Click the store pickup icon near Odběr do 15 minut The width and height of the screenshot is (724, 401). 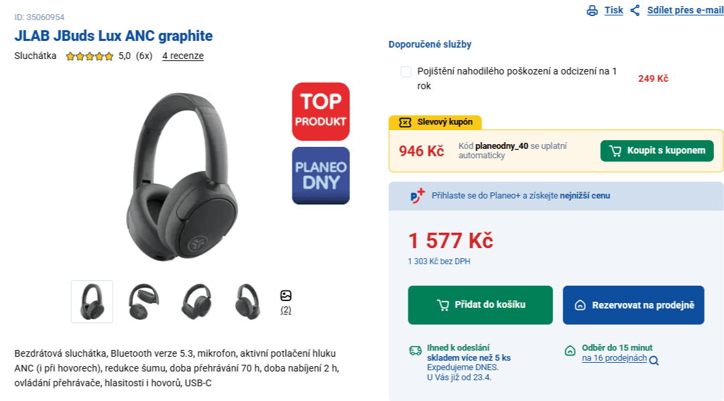point(568,350)
